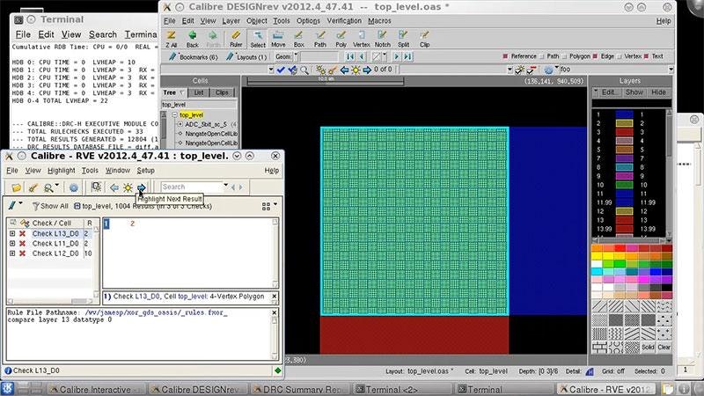Choose the Clip tool
This screenshot has height=396, width=704.
(425, 39)
